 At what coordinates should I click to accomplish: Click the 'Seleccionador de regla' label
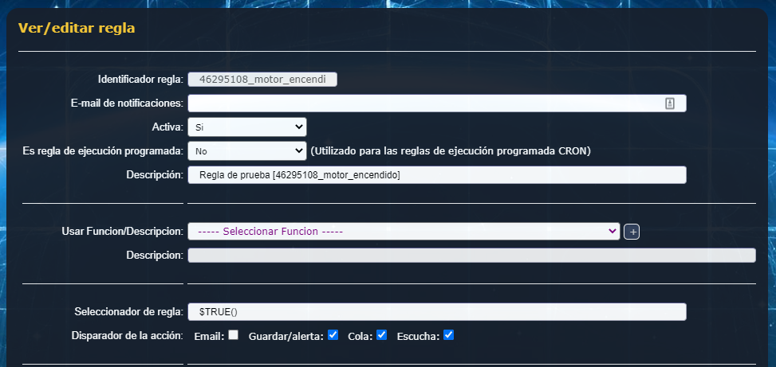tap(128, 312)
